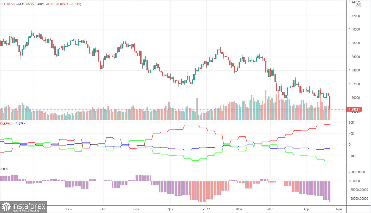Click the 1.40000 price axis label
This screenshot has height=213, width=371.
tap(355, 29)
